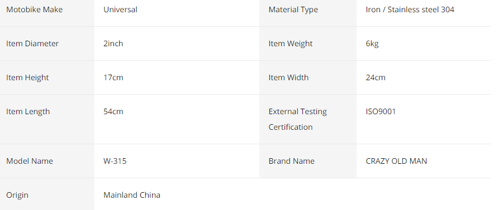
Task: Select the W-315 model value
Action: pos(115,161)
